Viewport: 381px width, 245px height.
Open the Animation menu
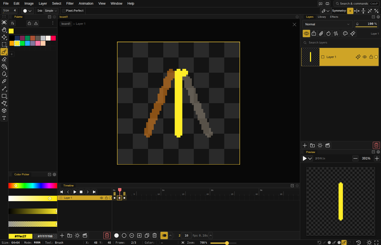pos(86,4)
